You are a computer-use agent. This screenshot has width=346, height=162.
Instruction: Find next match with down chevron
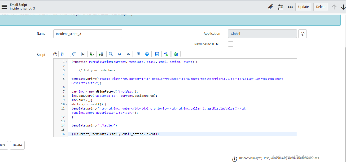(120, 54)
